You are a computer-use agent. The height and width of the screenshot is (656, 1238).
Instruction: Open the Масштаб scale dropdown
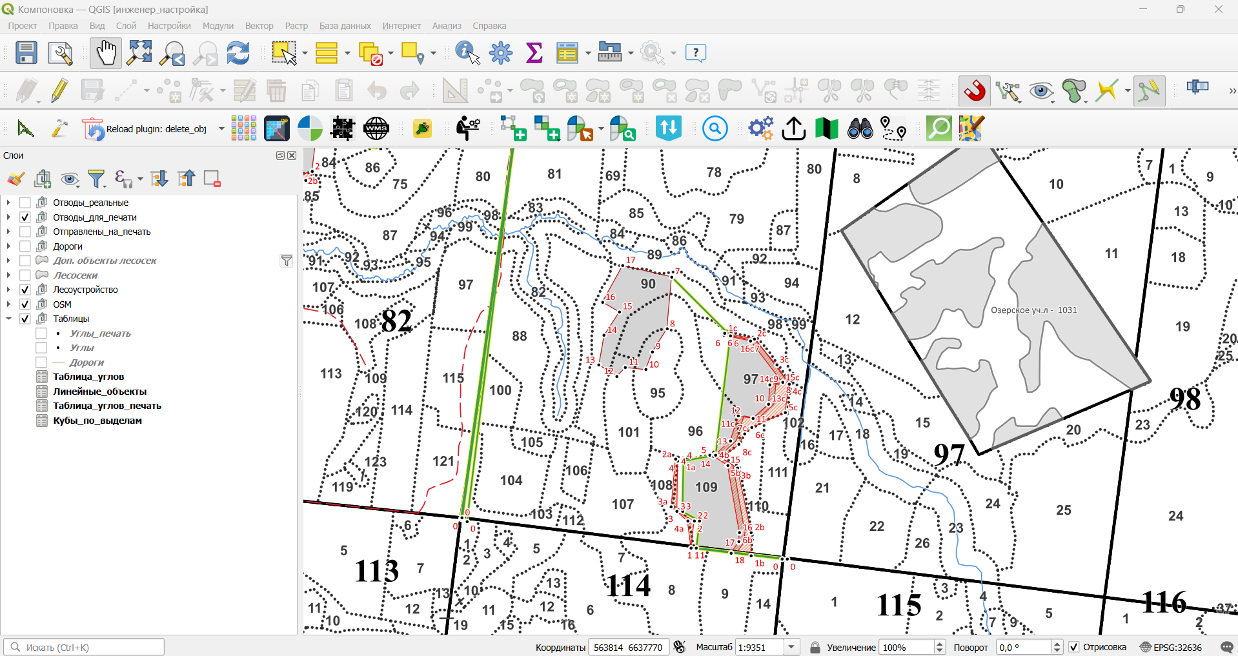coord(791,647)
